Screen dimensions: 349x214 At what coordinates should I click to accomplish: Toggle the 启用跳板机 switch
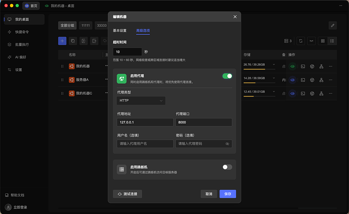(x=227, y=167)
